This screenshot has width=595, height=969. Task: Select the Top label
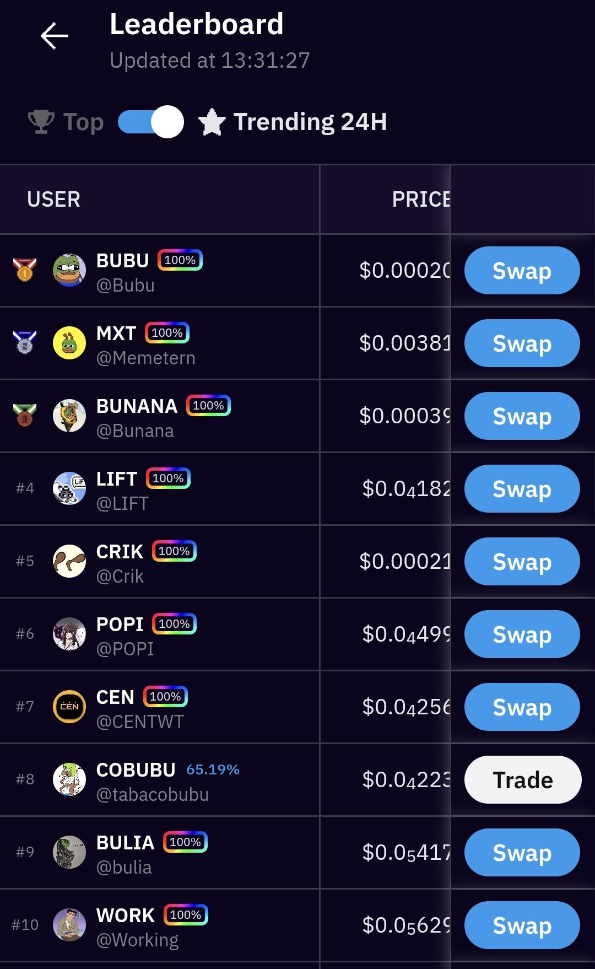point(84,122)
